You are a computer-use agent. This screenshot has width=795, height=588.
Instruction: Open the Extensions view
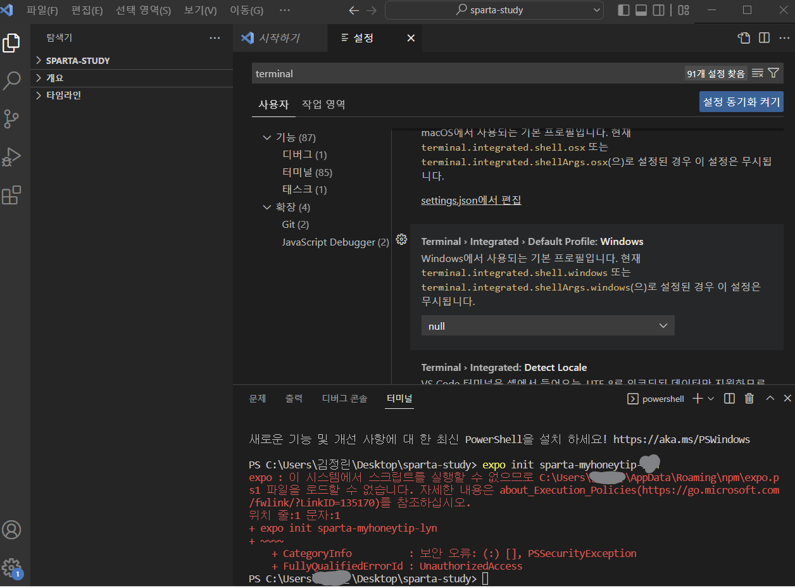[x=11, y=195]
